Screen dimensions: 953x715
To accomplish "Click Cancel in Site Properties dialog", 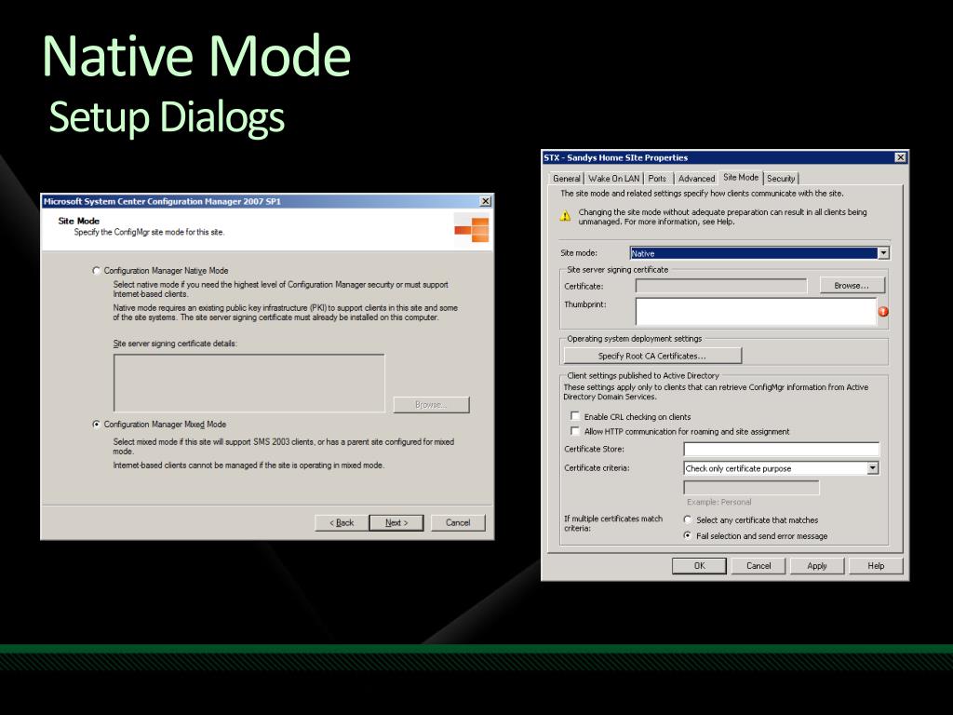I will (x=758, y=566).
